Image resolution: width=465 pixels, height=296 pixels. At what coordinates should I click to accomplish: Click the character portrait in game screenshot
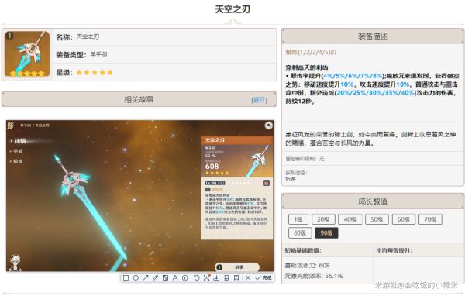tap(15, 263)
